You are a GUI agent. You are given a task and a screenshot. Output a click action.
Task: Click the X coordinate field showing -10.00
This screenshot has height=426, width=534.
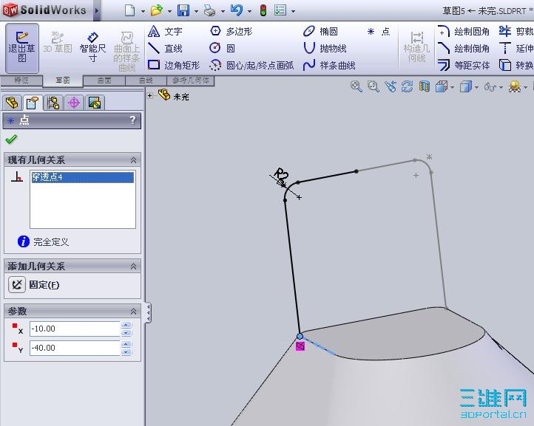click(75, 329)
